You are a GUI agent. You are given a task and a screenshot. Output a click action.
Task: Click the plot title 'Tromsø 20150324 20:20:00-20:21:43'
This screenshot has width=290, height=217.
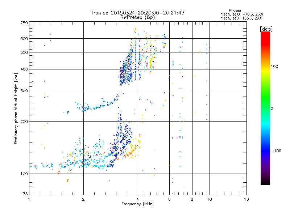137,13
